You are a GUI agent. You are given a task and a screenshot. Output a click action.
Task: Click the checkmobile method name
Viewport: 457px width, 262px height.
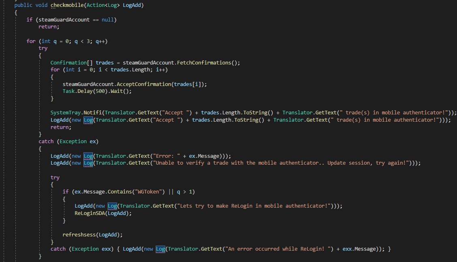pos(67,5)
